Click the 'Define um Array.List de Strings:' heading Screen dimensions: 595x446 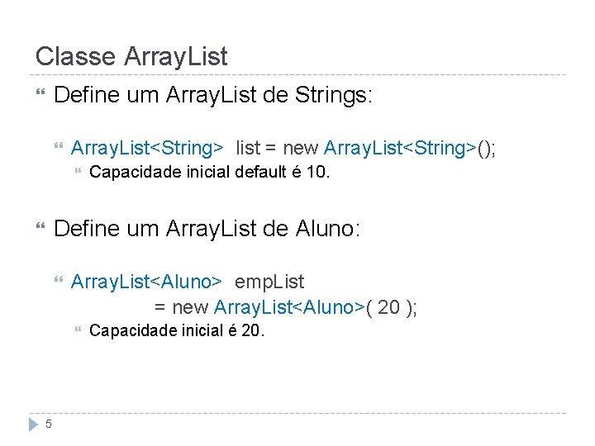[x=213, y=96]
